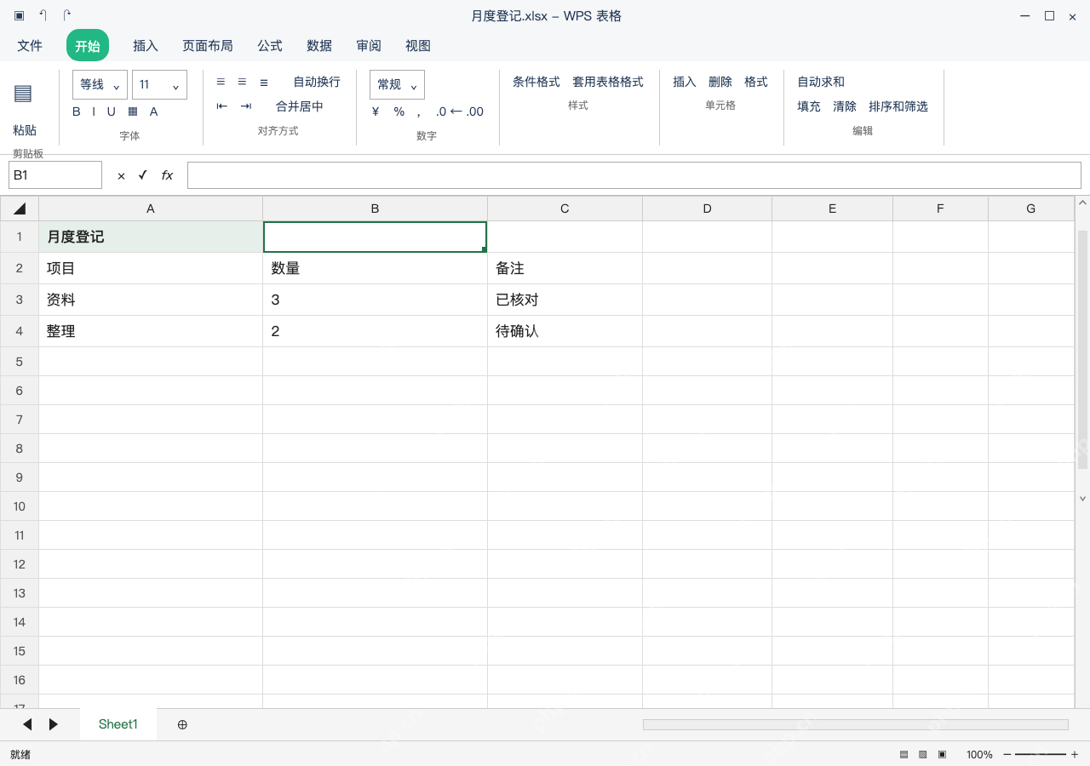This screenshot has height=766, width=1090.
Task: Go to the previous sheet with the left arrow
Action: [x=27, y=724]
